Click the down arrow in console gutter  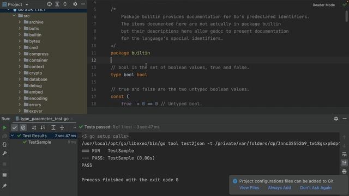[x=344, y=146]
